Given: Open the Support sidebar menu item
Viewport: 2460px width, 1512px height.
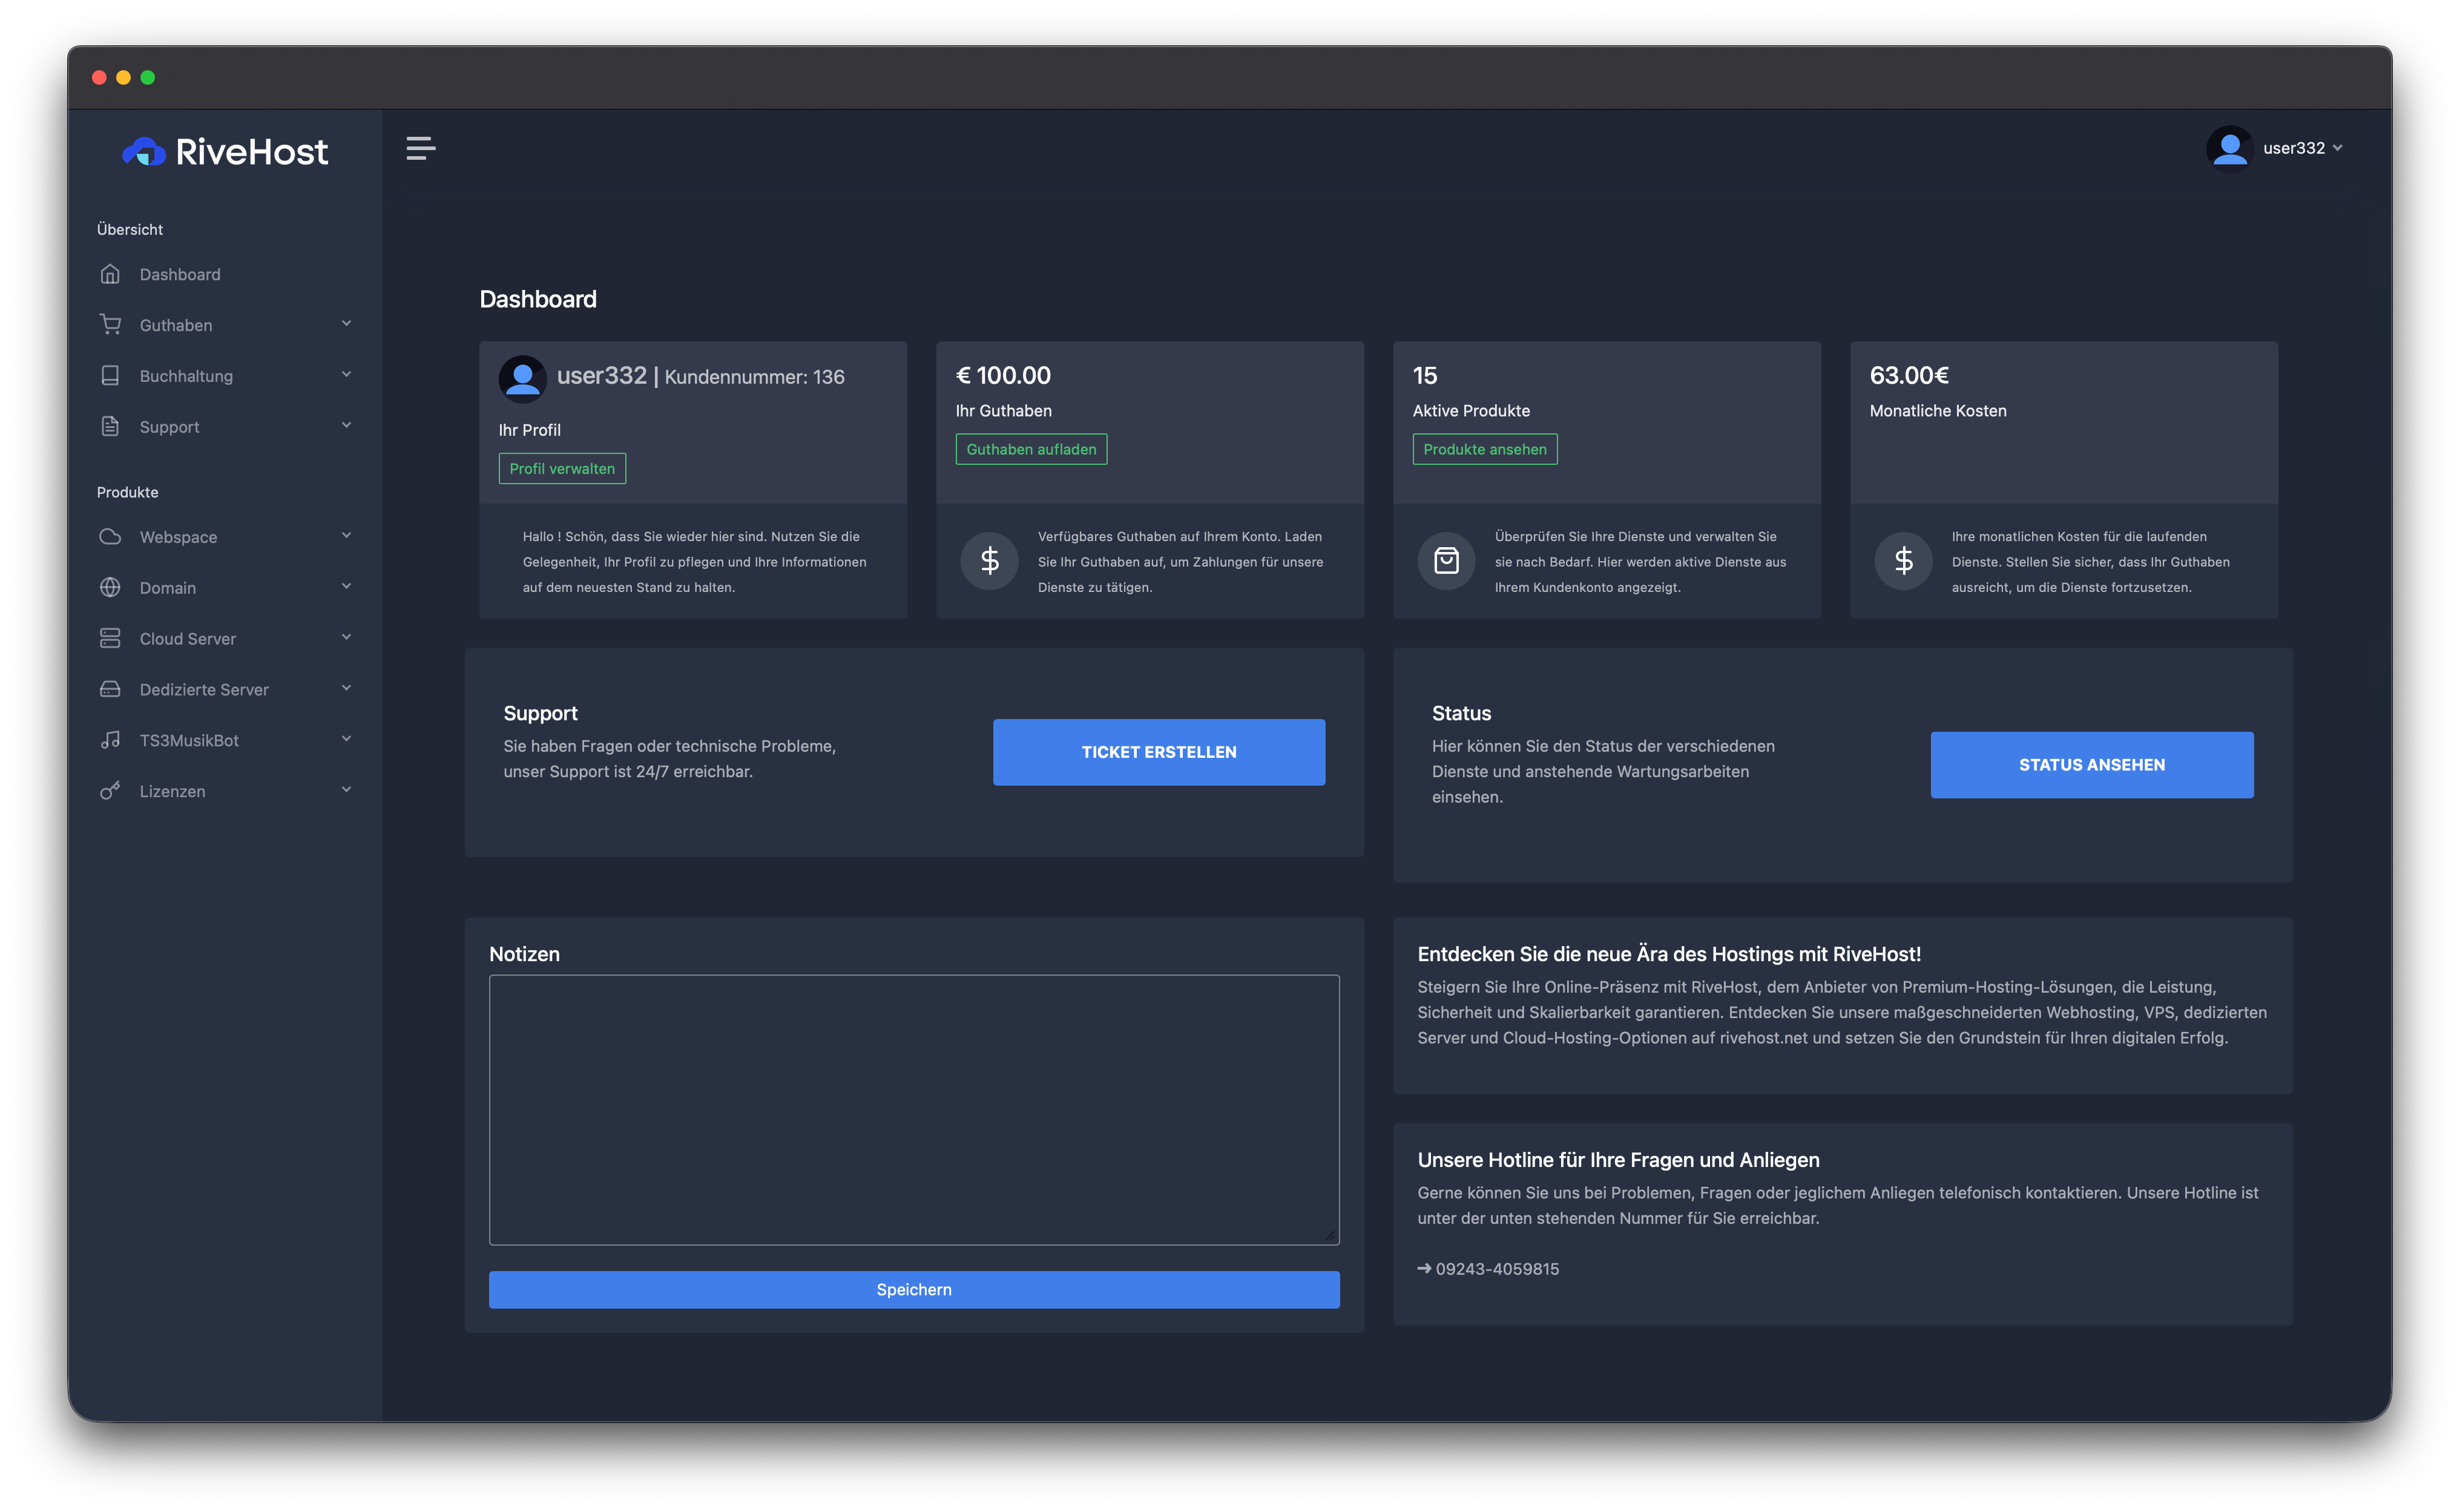Looking at the screenshot, I should [x=170, y=427].
